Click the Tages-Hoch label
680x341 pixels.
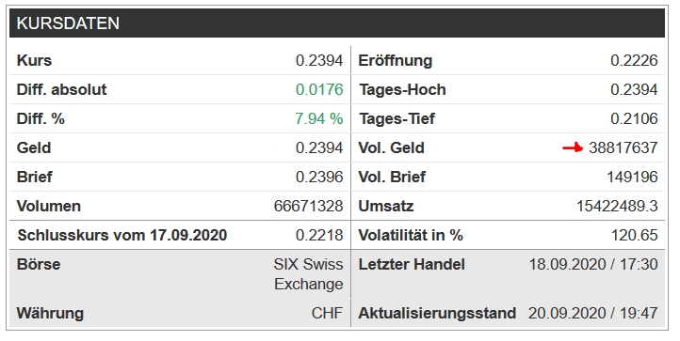pos(402,89)
